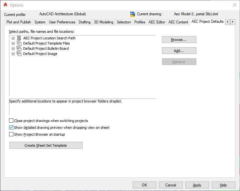Enable Close project drawings when switching projects
Viewport: 240px width, 191px height.
11,121
